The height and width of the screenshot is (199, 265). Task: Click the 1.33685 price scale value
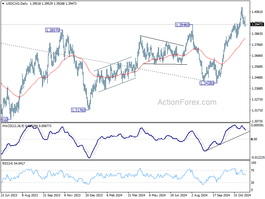point(257,88)
